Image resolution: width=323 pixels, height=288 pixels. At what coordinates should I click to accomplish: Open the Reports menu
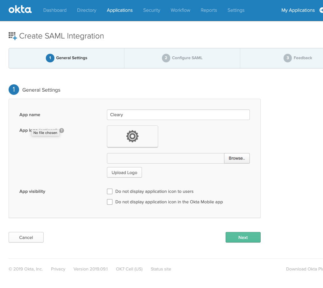click(x=209, y=10)
